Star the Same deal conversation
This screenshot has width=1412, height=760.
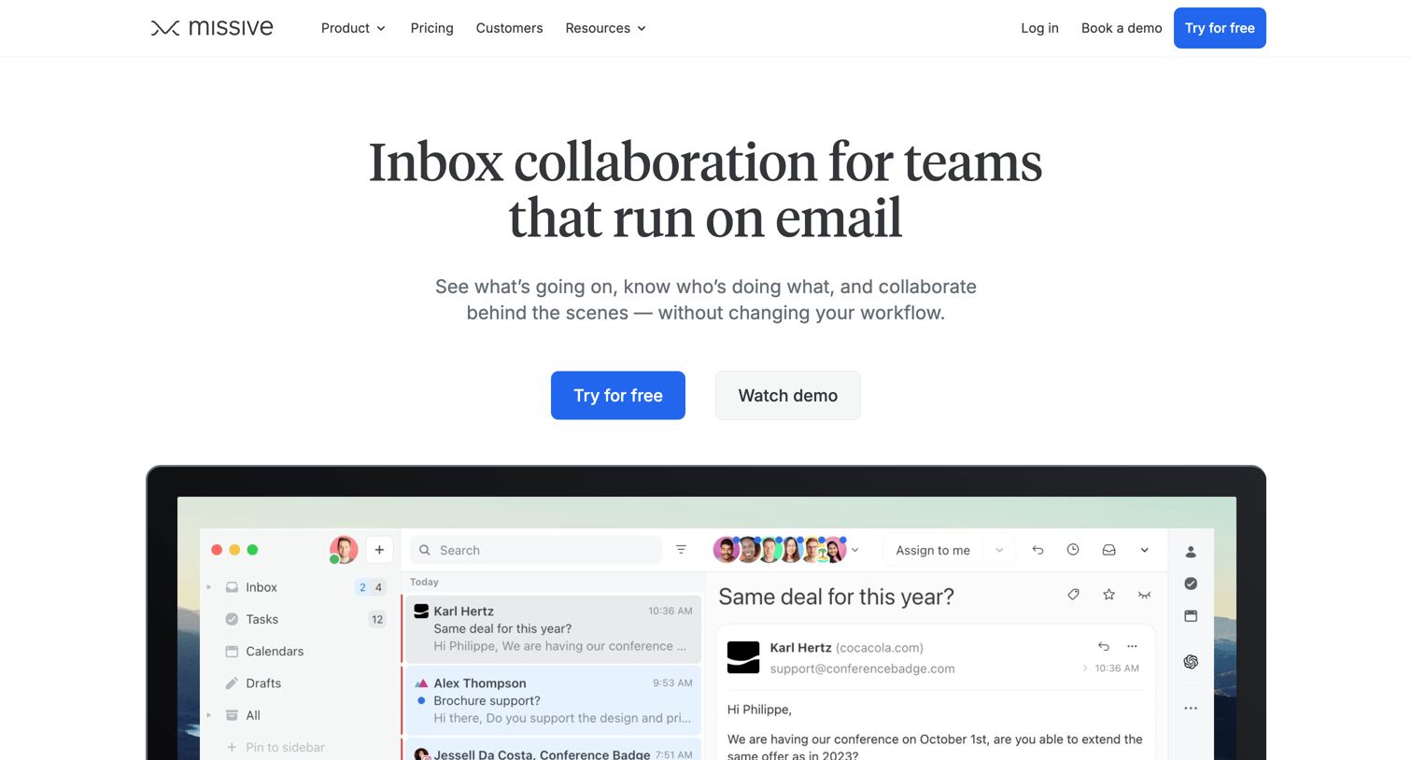tap(1108, 595)
